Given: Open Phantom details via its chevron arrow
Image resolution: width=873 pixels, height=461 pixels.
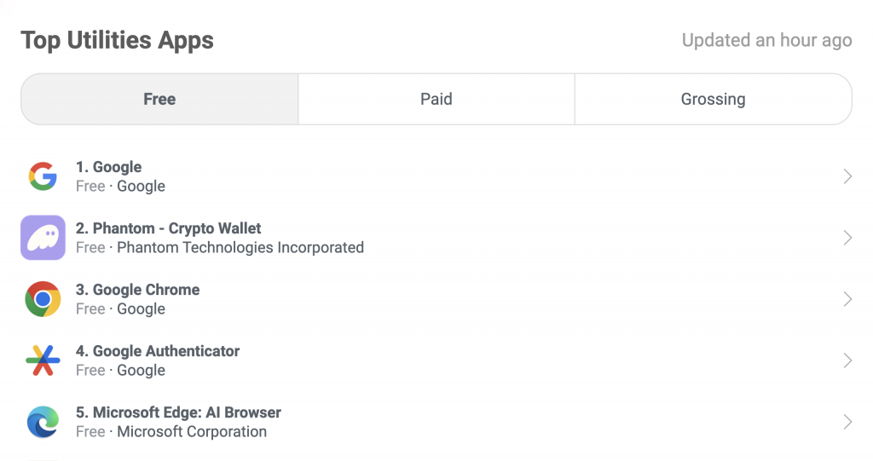Looking at the screenshot, I should (x=847, y=238).
